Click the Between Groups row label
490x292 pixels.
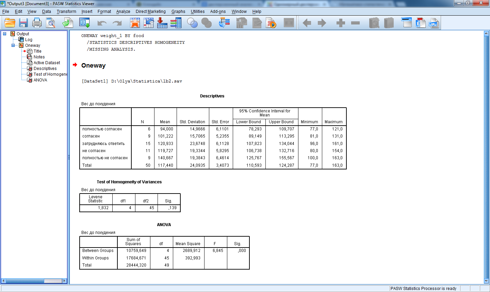pos(98,251)
